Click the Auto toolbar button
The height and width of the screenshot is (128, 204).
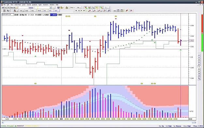click(115, 10)
